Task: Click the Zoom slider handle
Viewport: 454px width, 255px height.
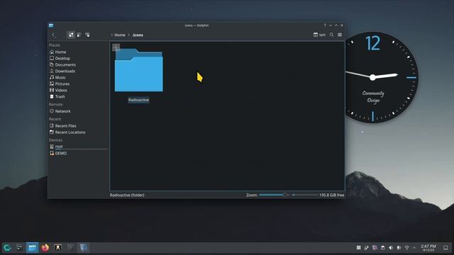Action: [x=284, y=195]
